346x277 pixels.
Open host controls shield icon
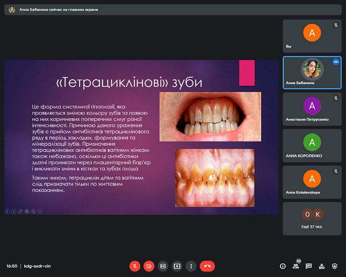point(334,266)
